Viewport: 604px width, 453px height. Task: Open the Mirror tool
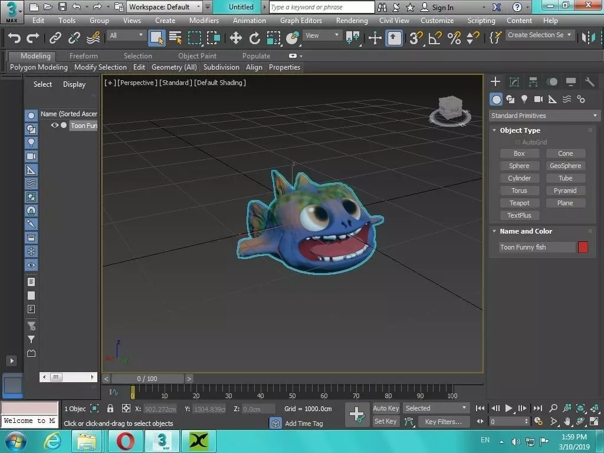coord(588,38)
